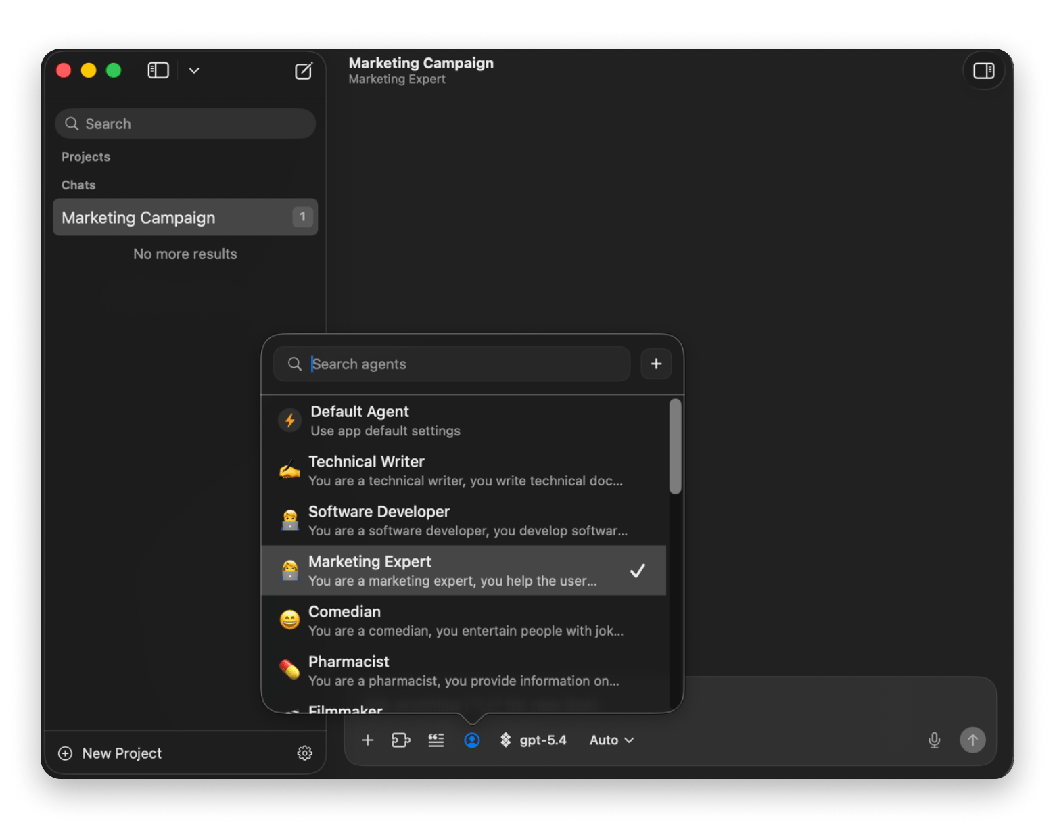Choose the Comedian agent
1055x833 pixels.
click(x=464, y=621)
